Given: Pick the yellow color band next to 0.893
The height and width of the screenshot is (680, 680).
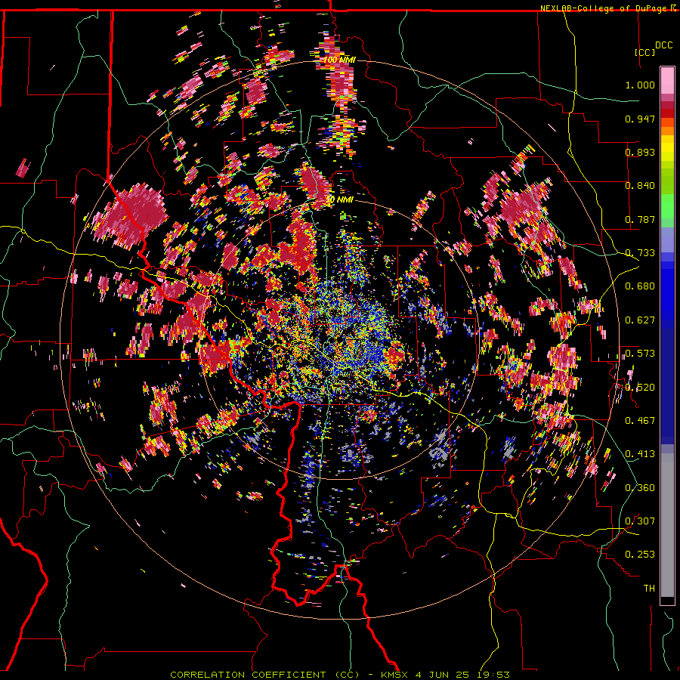Looking at the screenshot, I should (667, 152).
